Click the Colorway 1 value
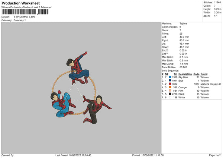This screenshot has height=158, width=223. pyautogui.click(x=20, y=20)
